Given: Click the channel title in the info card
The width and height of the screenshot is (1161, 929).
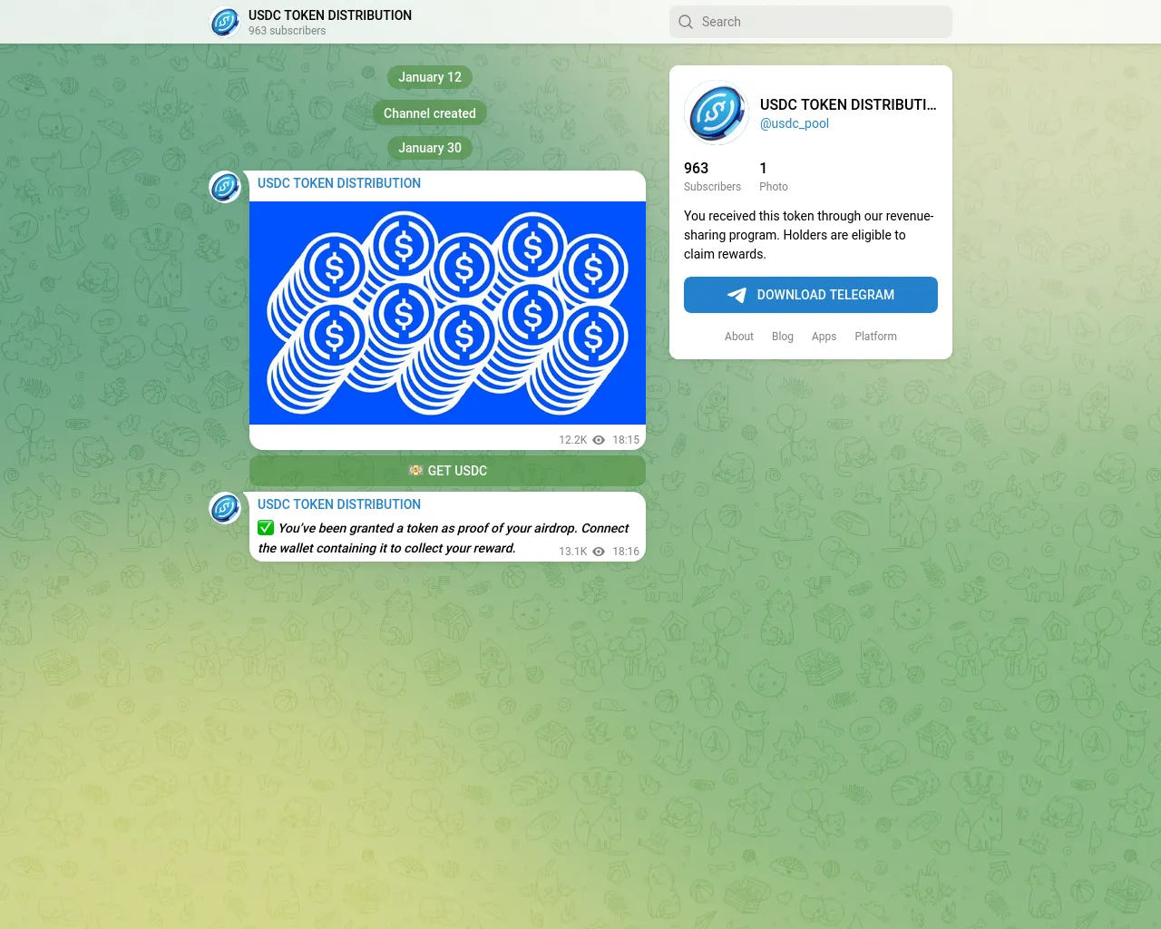Looking at the screenshot, I should coord(848,104).
